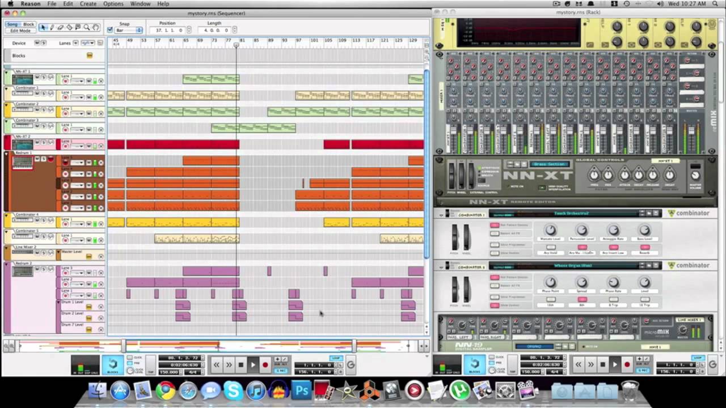Mute the Combinator 2 track
Screen dimensions: 726x408
pyautogui.click(x=37, y=109)
